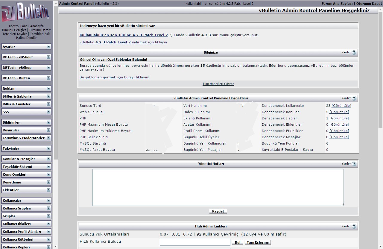Expand Kullanıcı Profili Alanları arrow icon
The height and width of the screenshot is (249, 383).
tap(48, 232)
